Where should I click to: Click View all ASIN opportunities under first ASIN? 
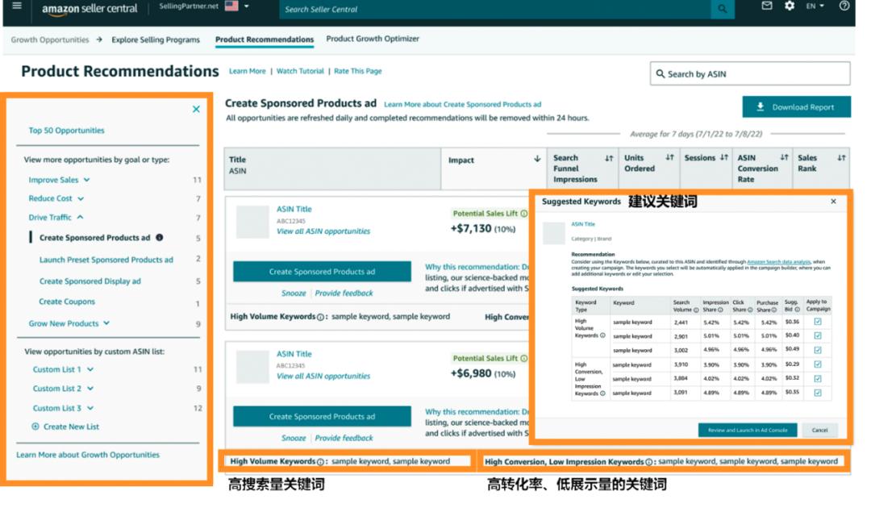pos(323,231)
